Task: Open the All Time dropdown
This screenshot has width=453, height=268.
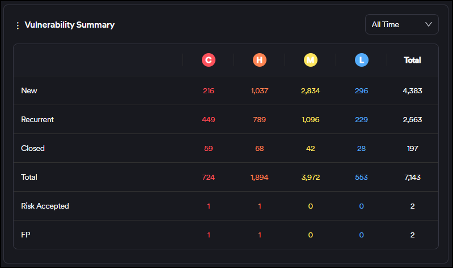Action: click(401, 24)
